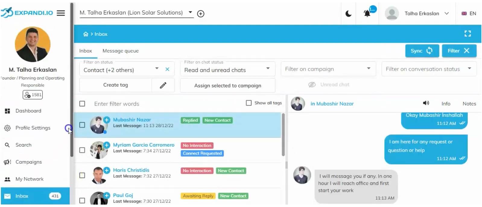
Task: Expand the Filter on campaign dropdown
Action: tap(369, 69)
